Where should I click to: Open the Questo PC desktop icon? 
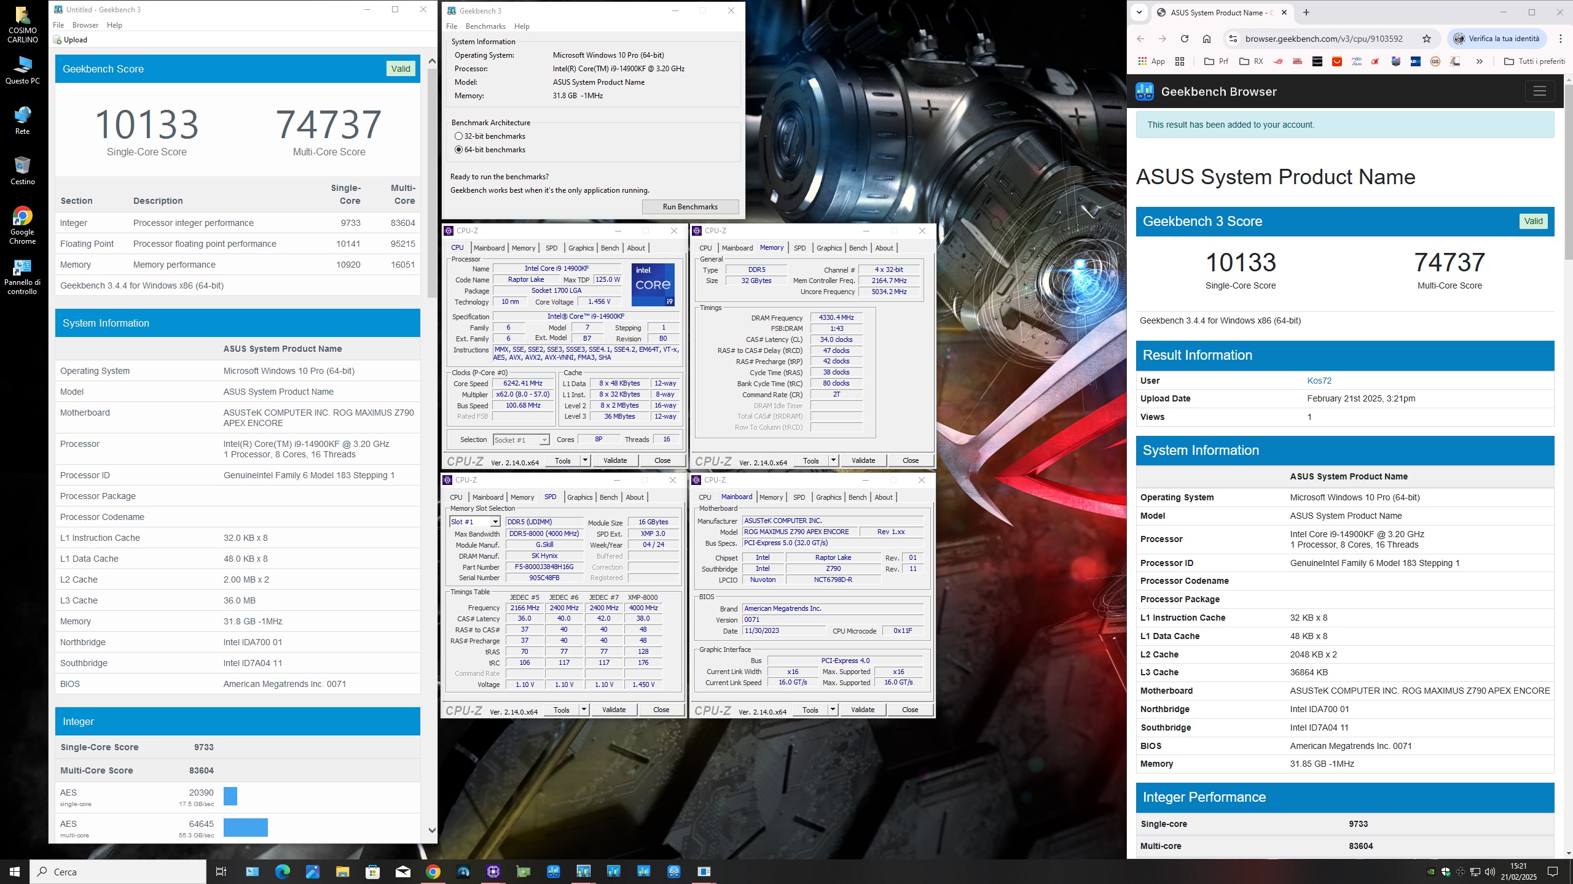[23, 70]
